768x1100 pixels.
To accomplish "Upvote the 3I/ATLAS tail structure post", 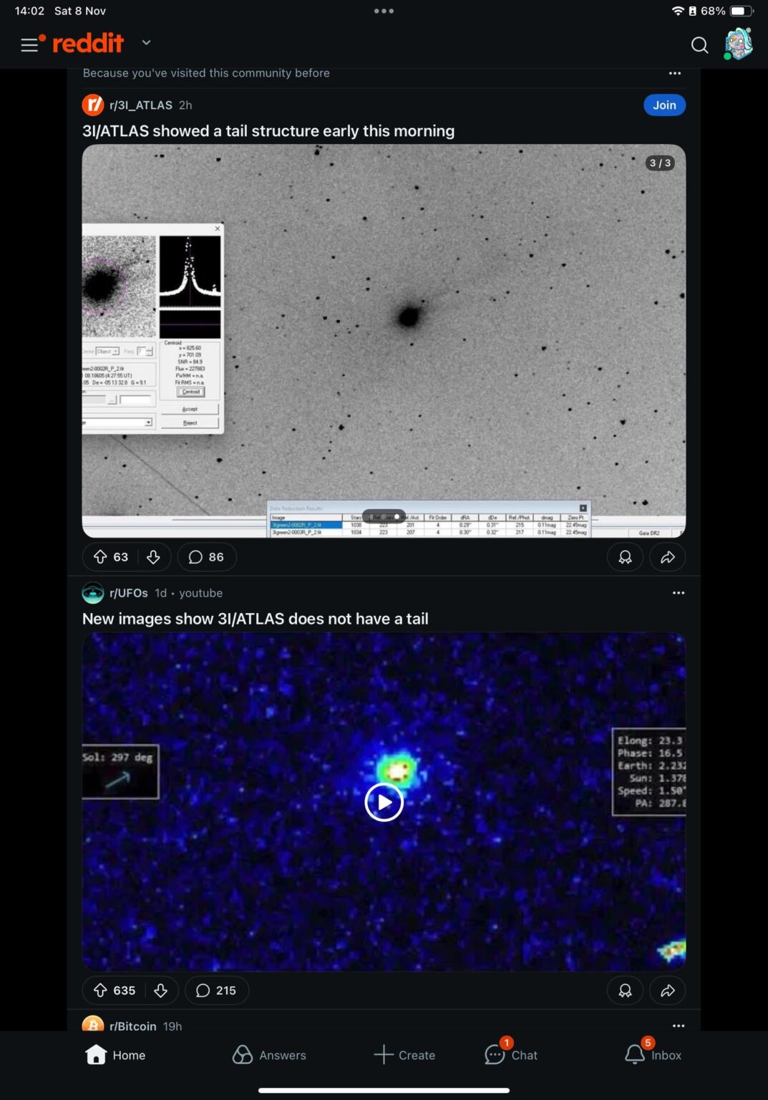I will point(100,557).
